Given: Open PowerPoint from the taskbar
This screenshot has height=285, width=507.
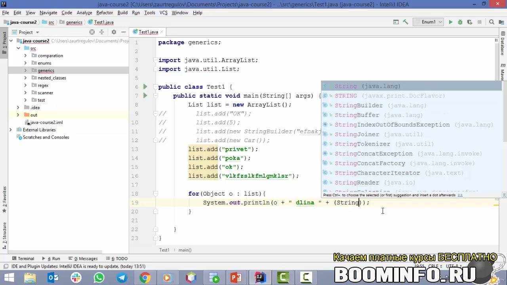Looking at the screenshot, I should [x=237, y=277].
